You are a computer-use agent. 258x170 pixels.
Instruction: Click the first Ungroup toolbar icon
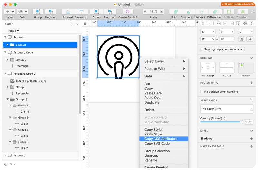click(x=51, y=12)
